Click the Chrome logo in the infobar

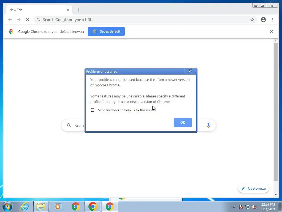click(x=11, y=31)
